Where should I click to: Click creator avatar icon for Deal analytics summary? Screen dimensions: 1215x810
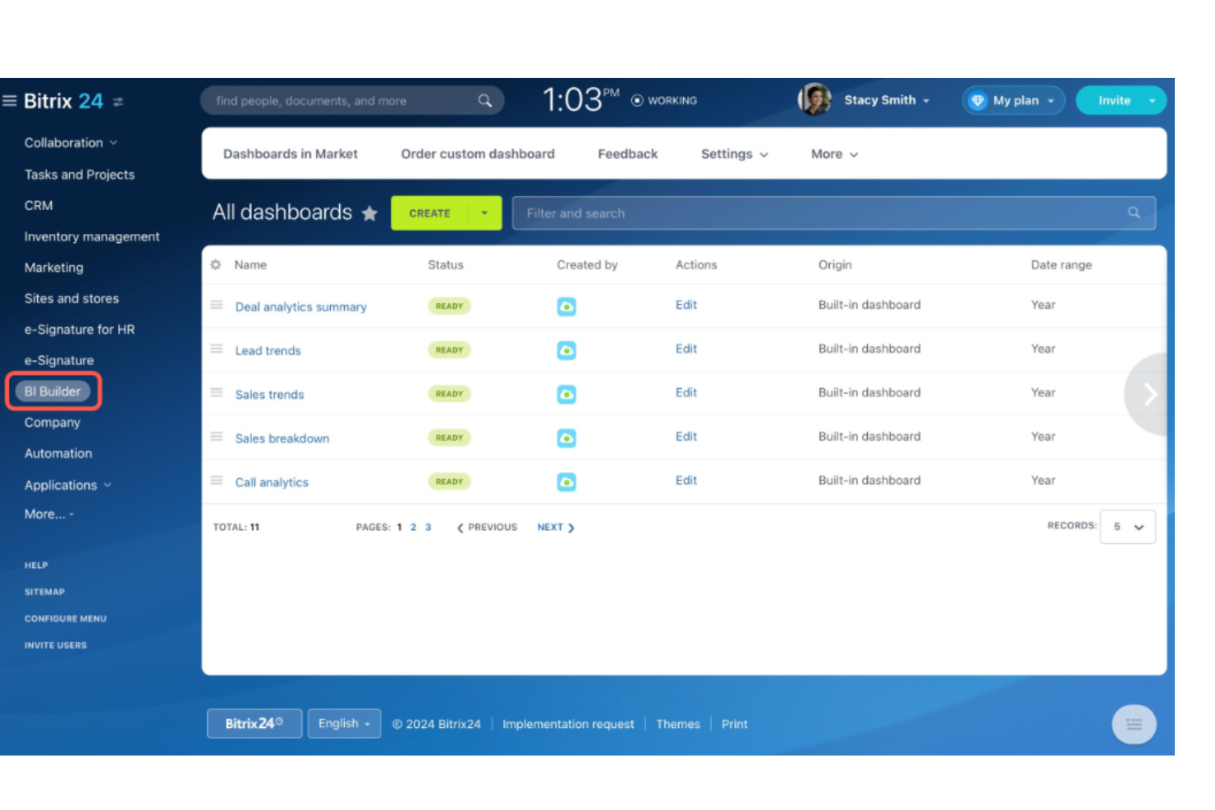(566, 307)
